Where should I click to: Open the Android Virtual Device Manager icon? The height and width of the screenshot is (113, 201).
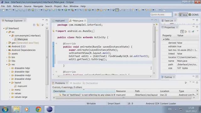click(33, 10)
